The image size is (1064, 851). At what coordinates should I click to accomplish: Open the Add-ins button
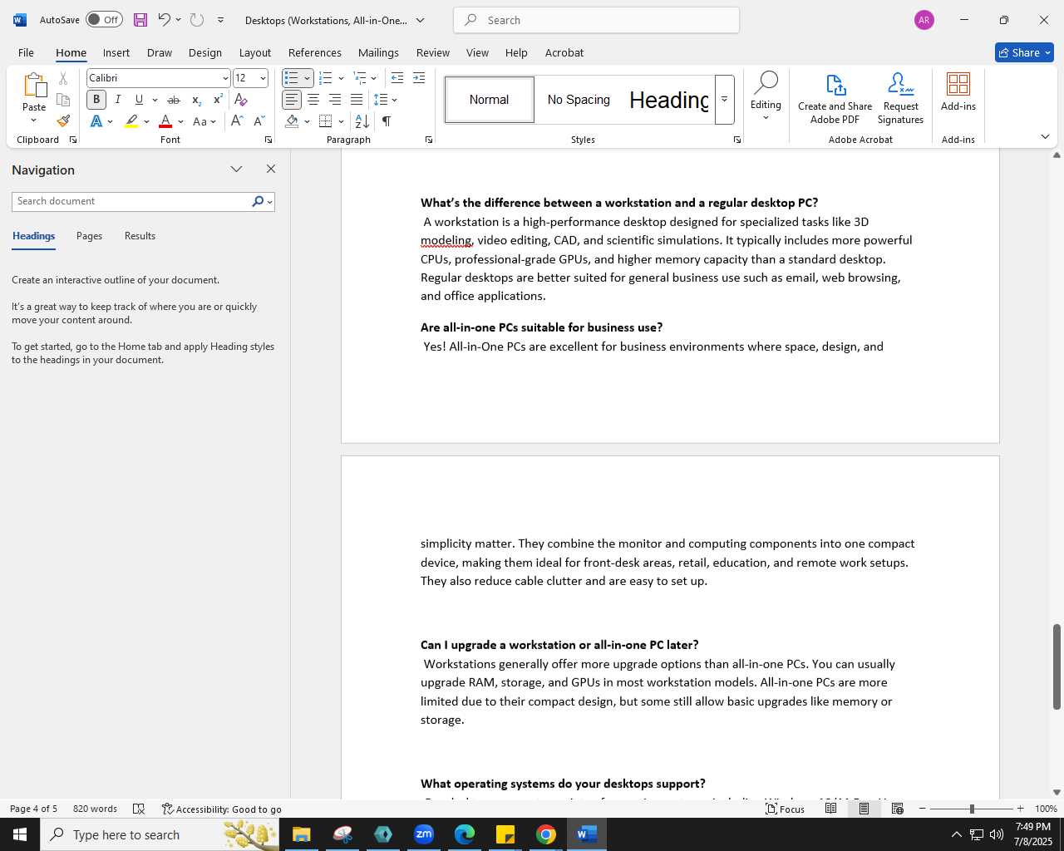958,91
